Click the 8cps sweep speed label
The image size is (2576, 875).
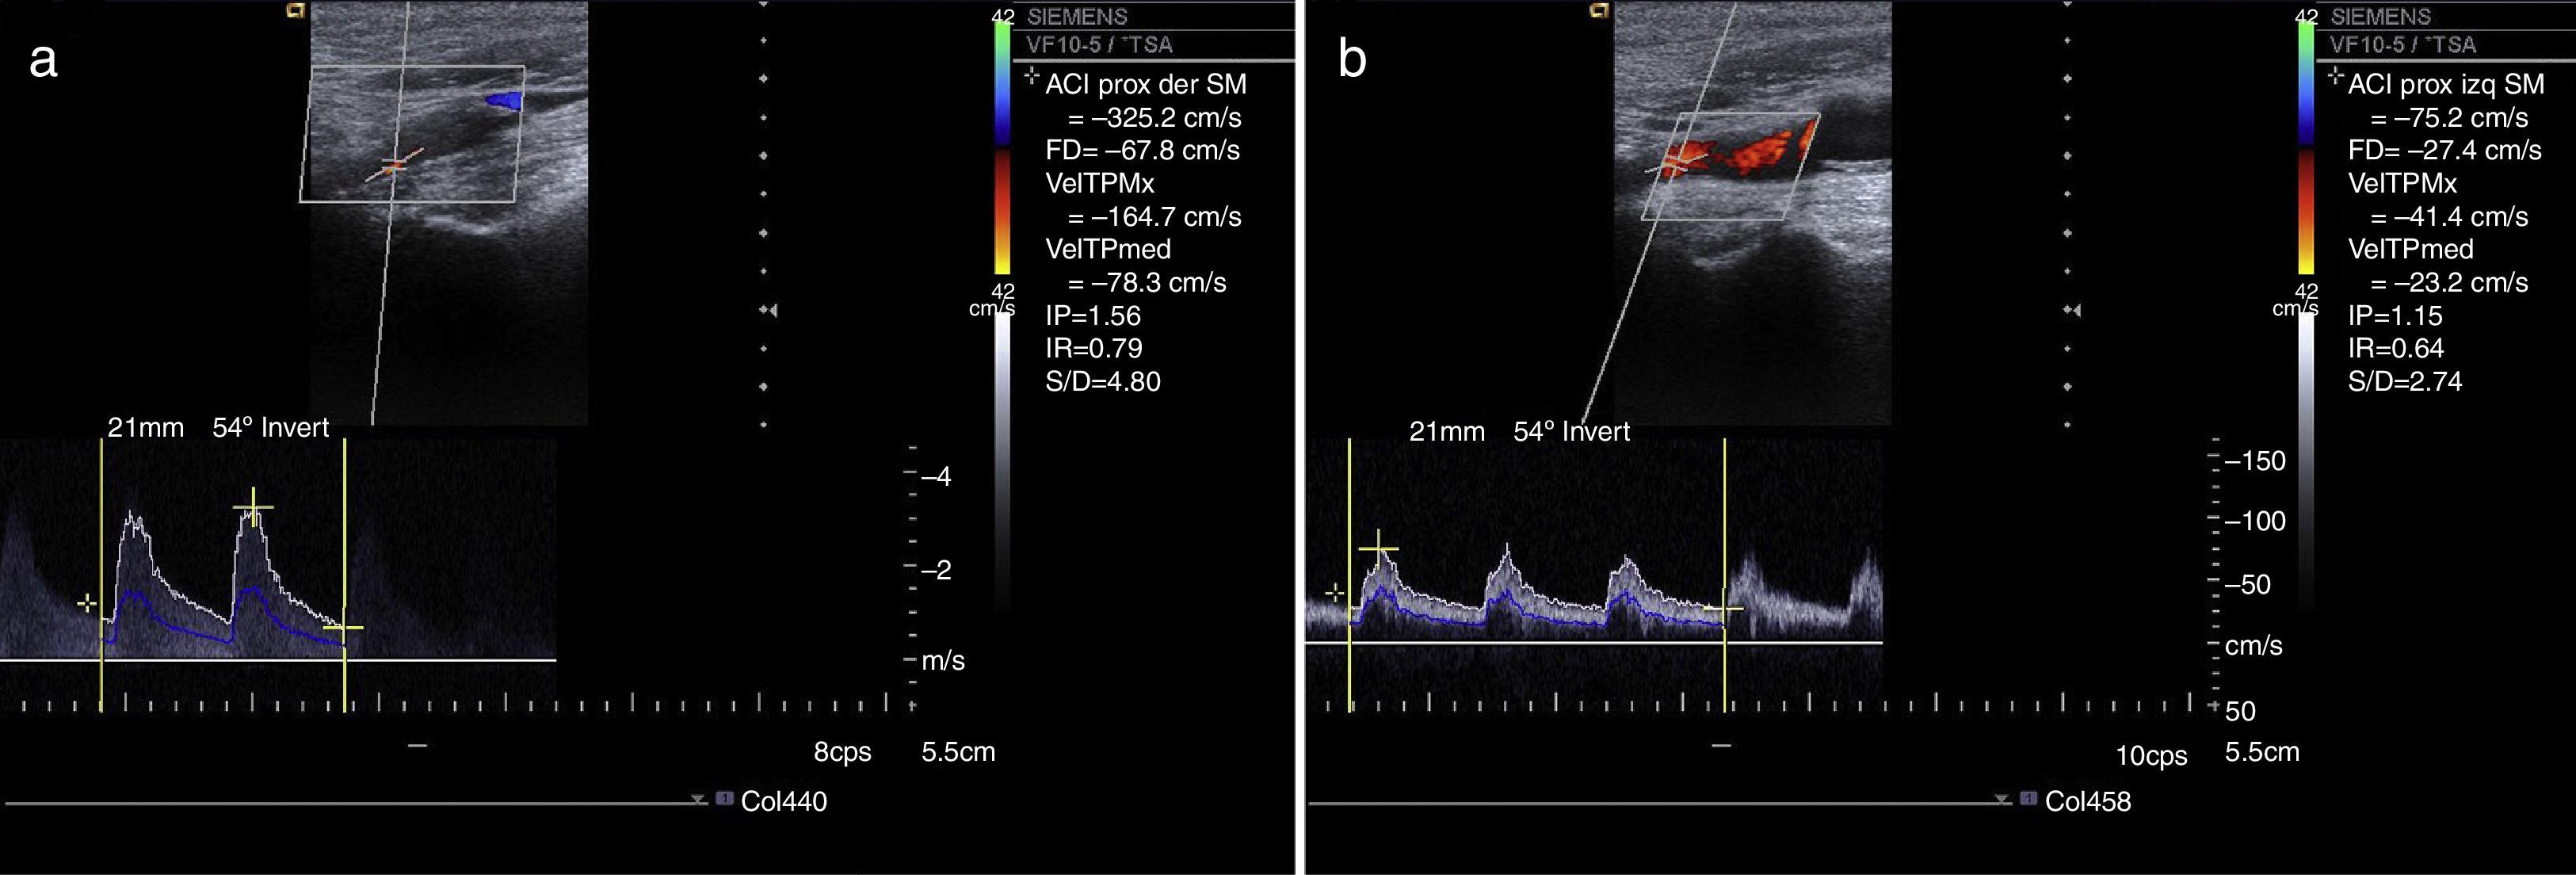(x=842, y=752)
